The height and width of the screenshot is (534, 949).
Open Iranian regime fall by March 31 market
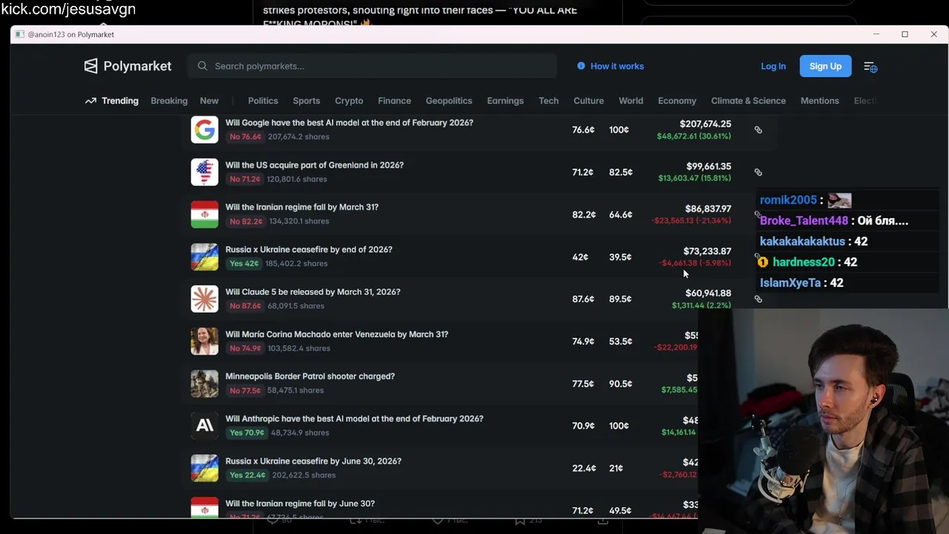(x=302, y=207)
